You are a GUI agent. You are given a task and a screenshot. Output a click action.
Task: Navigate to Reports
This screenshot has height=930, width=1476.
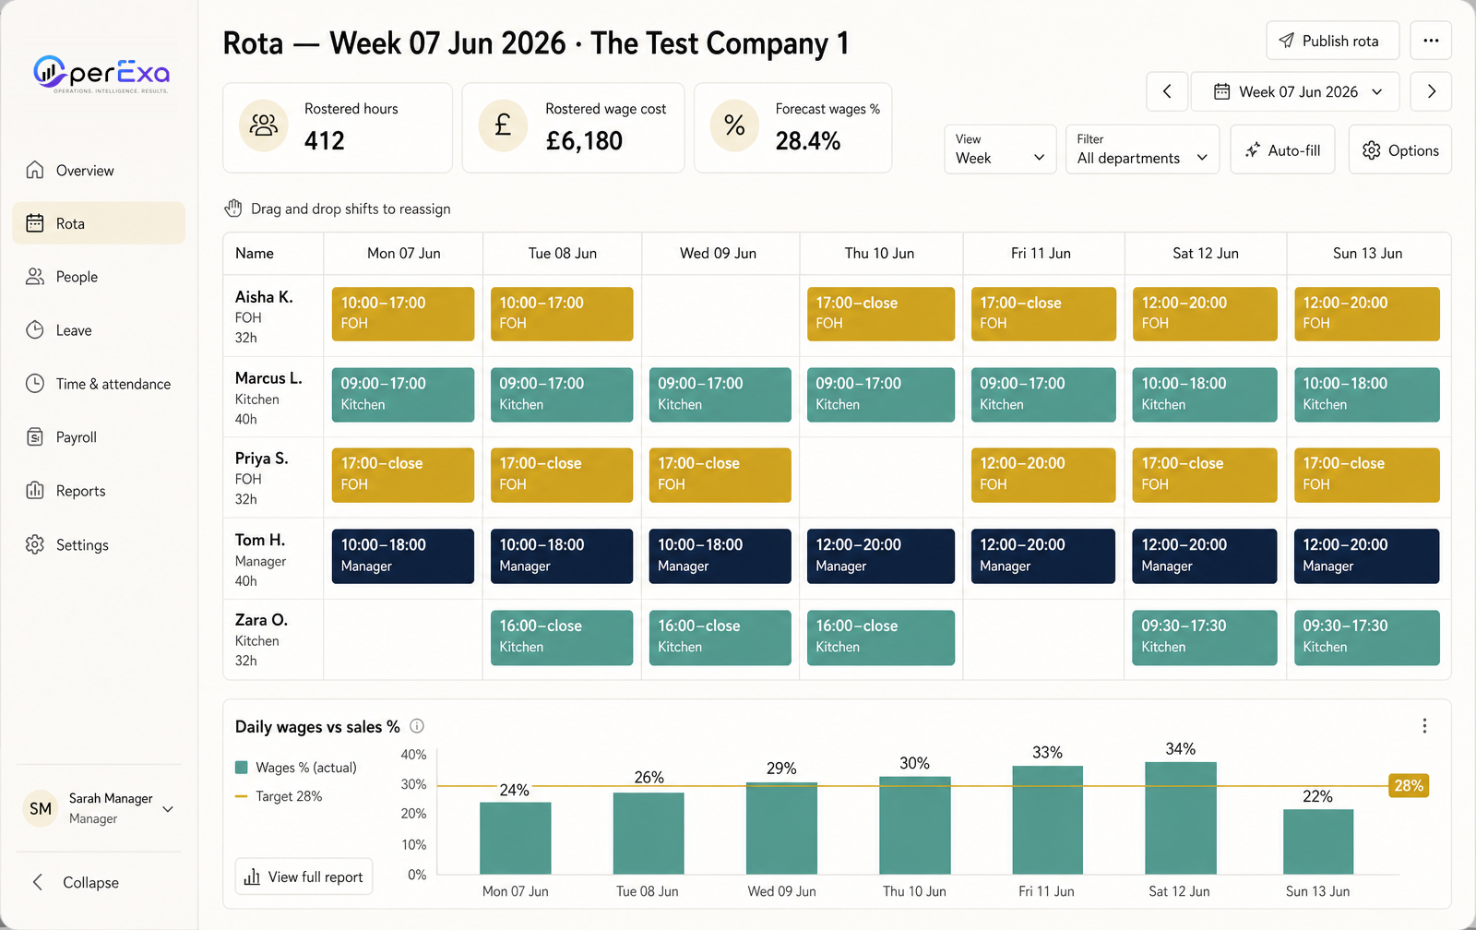(99, 491)
